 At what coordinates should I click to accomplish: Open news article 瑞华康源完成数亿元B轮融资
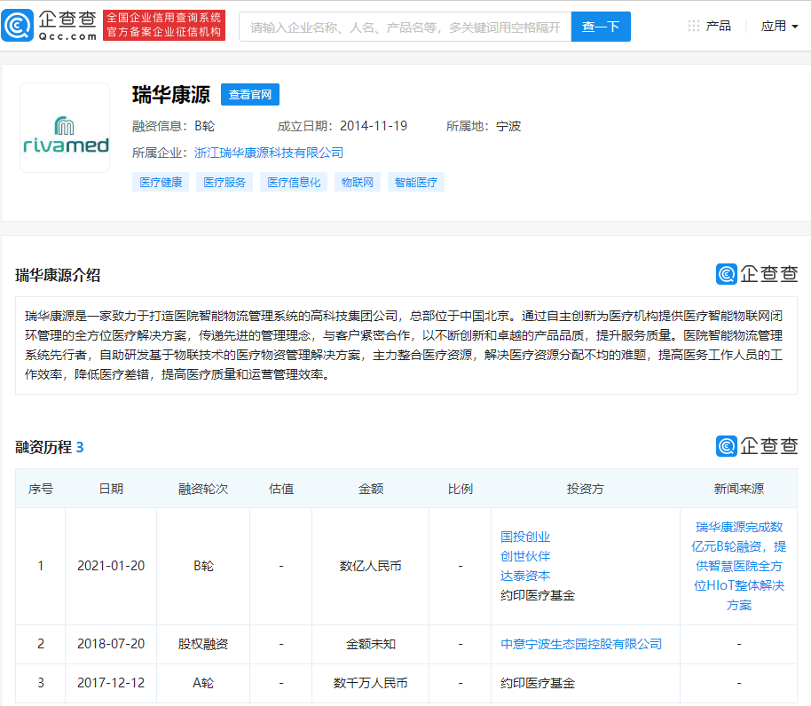(738, 566)
